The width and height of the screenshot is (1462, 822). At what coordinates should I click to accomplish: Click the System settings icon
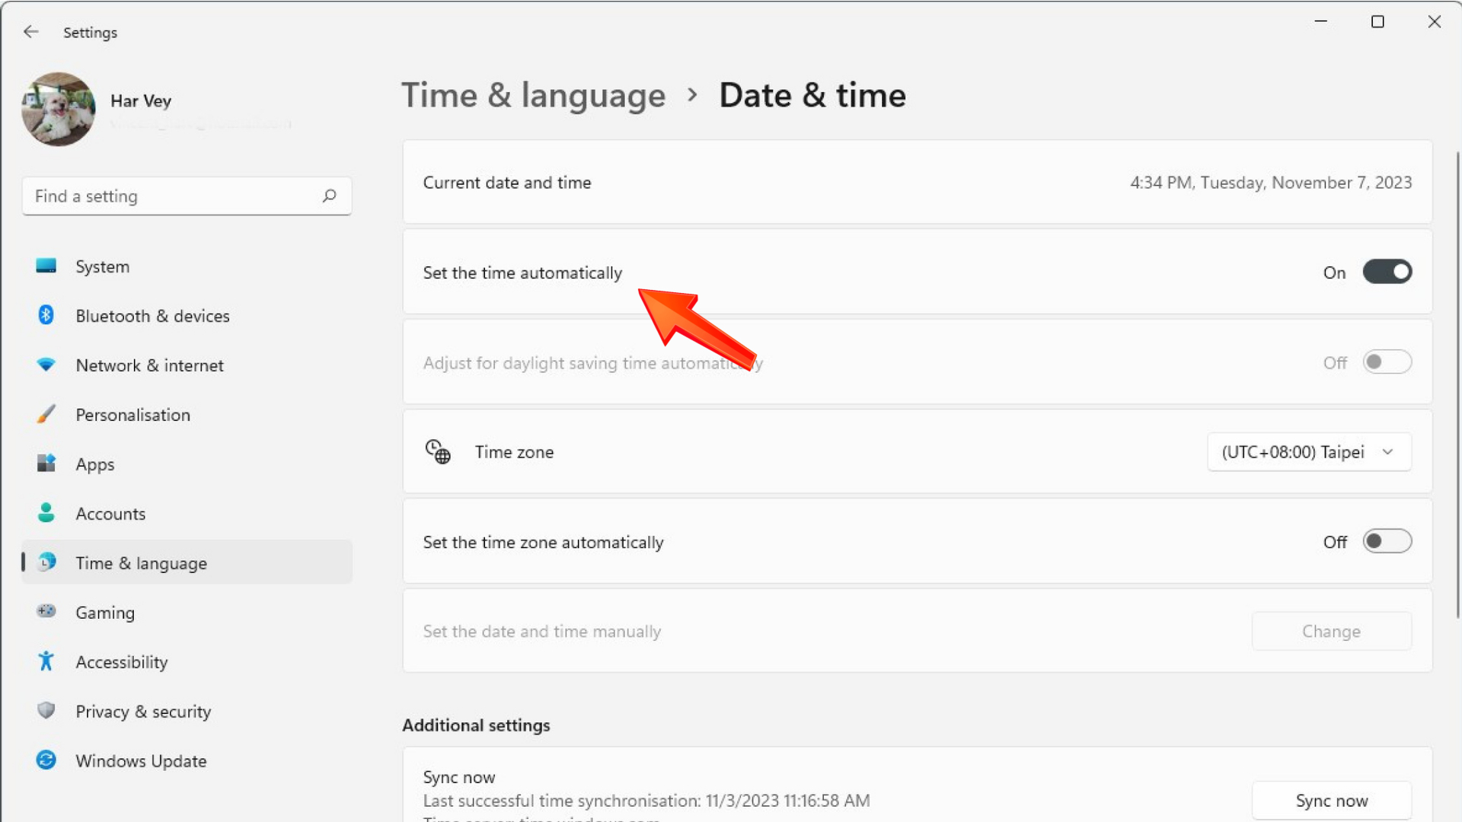click(46, 265)
